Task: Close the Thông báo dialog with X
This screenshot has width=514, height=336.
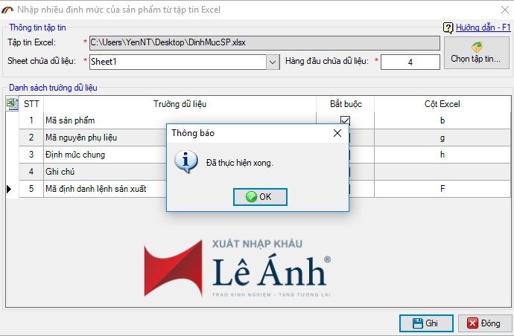Action: pos(337,133)
